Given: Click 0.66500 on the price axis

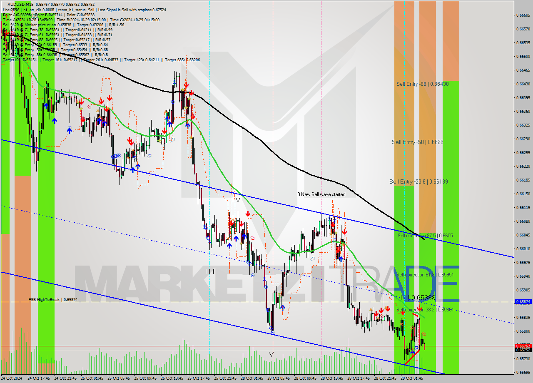Looking at the screenshot, I should tap(523, 56).
